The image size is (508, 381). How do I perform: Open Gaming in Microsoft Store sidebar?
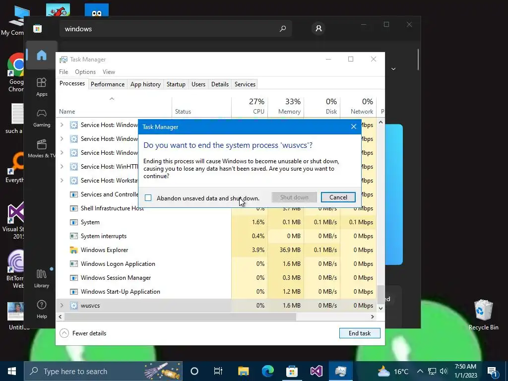coord(42,118)
